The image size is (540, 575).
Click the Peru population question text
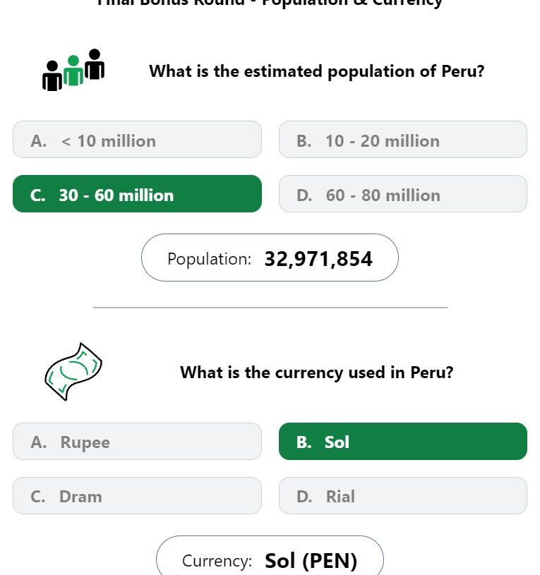(x=317, y=71)
